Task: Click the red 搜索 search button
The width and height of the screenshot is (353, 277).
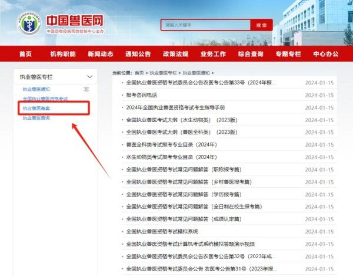Action: tap(261, 25)
